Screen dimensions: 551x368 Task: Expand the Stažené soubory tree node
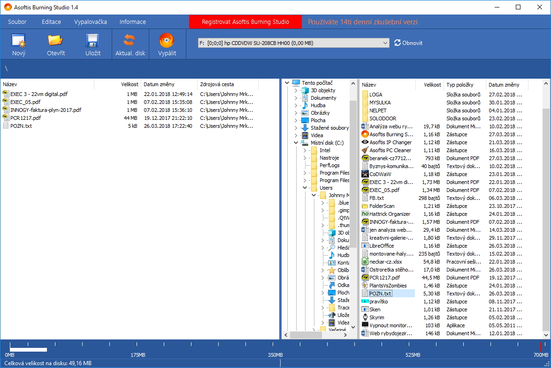click(x=296, y=127)
